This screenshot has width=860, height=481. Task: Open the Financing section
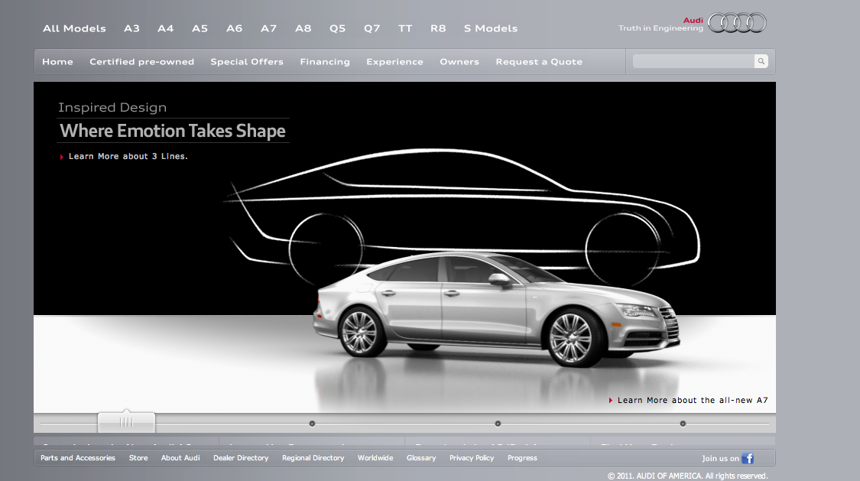[325, 62]
